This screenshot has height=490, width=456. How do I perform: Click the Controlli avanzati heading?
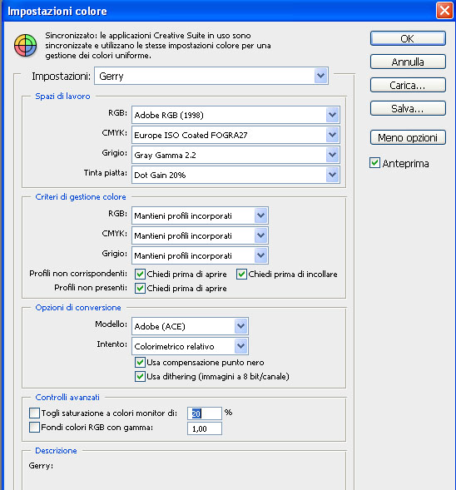point(67,397)
